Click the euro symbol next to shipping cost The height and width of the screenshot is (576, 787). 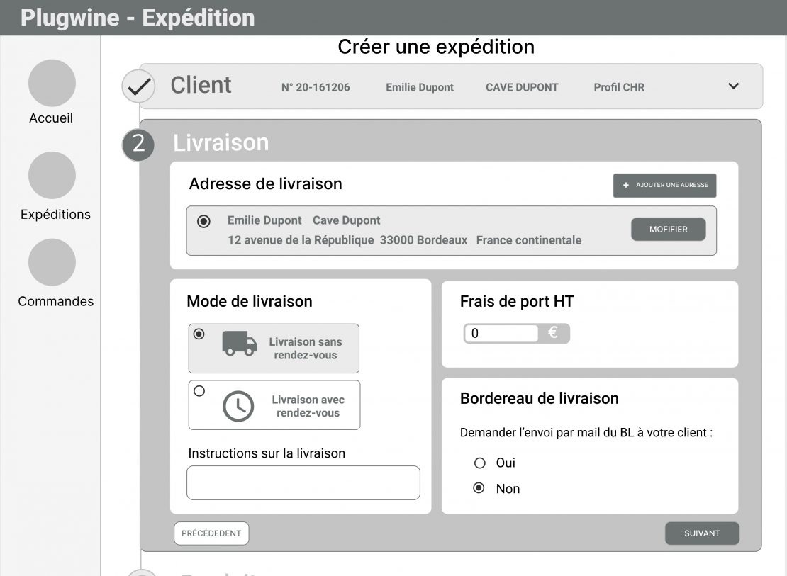[x=553, y=333]
